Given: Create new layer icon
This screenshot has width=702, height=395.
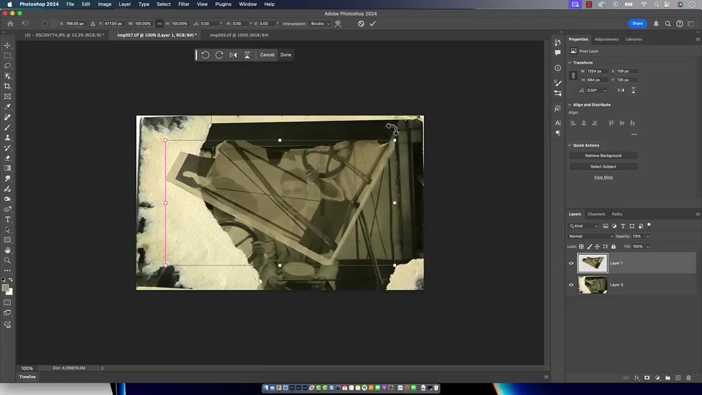Looking at the screenshot, I should [x=678, y=378].
